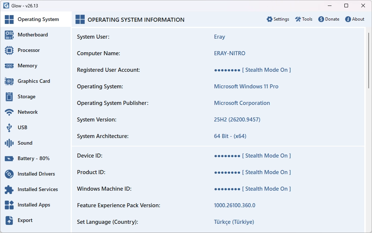Image resolution: width=372 pixels, height=233 pixels.
Task: Open the Memory RAM icon
Action: pos(9,66)
